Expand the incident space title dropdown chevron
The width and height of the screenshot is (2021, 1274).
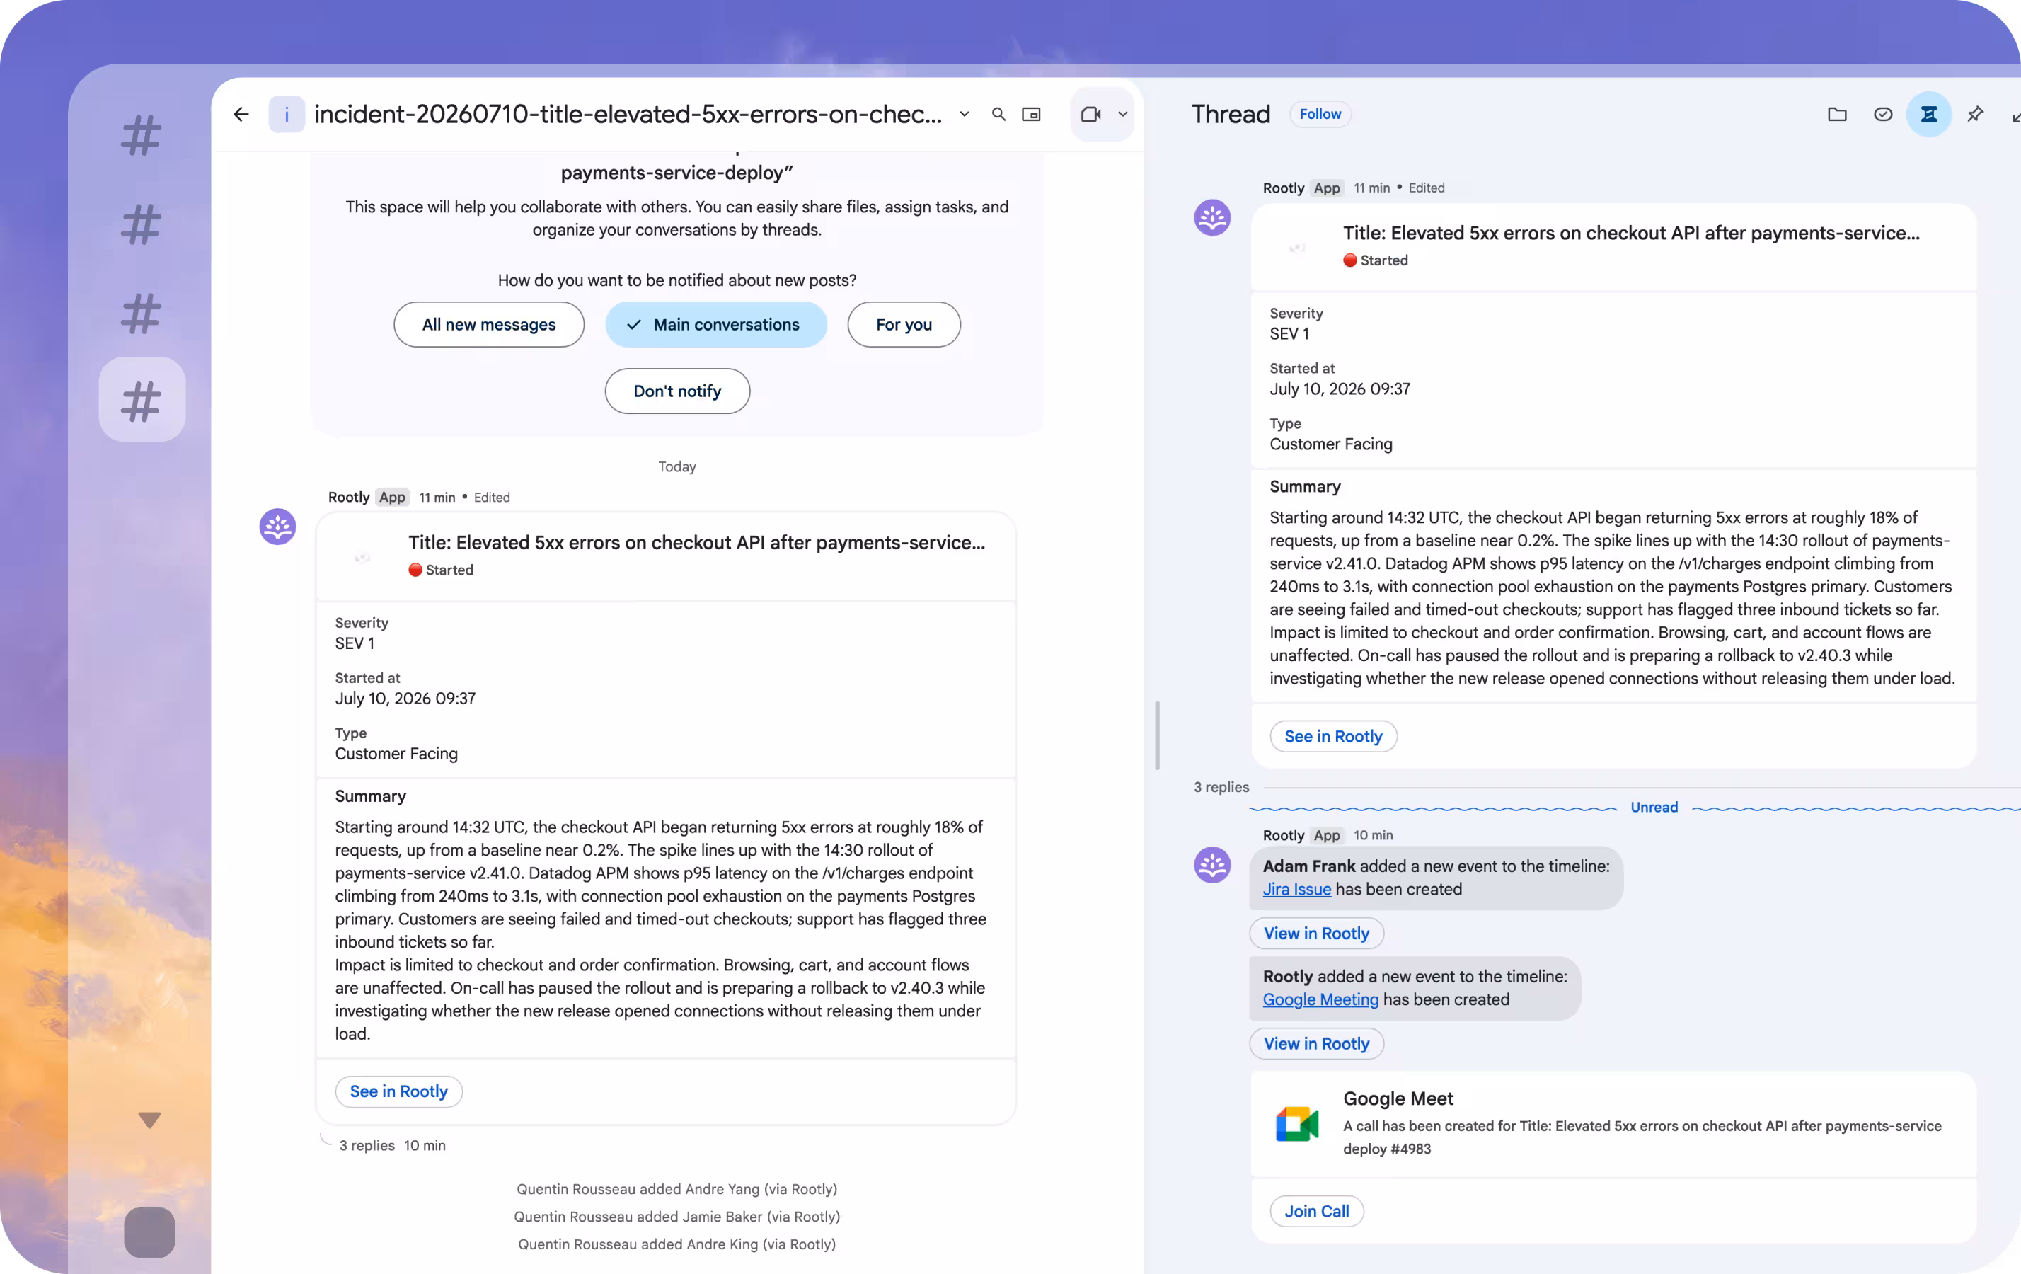(965, 114)
